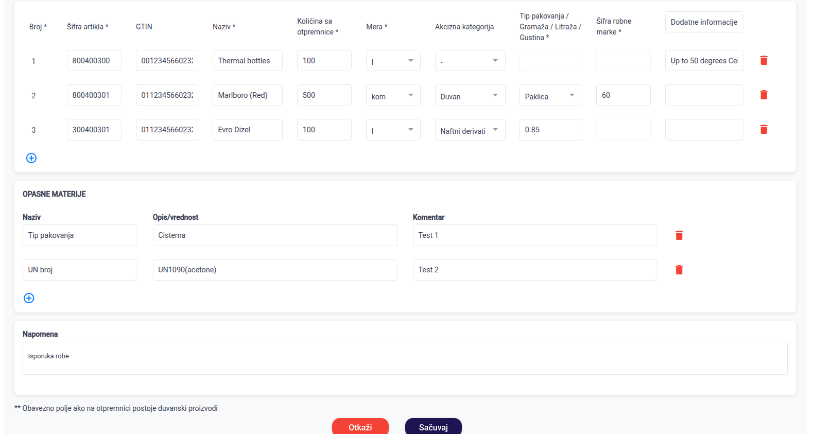Add a new hazardous material row
This screenshot has width=814, height=434.
tap(29, 298)
